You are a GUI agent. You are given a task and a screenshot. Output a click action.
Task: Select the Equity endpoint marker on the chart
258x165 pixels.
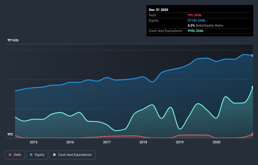[253, 56]
